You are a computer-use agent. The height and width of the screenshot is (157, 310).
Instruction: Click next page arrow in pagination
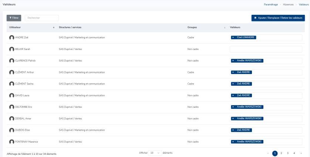click(301, 153)
